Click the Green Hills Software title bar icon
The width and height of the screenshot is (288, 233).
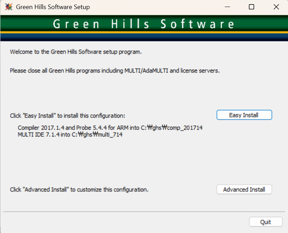pos(9,7)
